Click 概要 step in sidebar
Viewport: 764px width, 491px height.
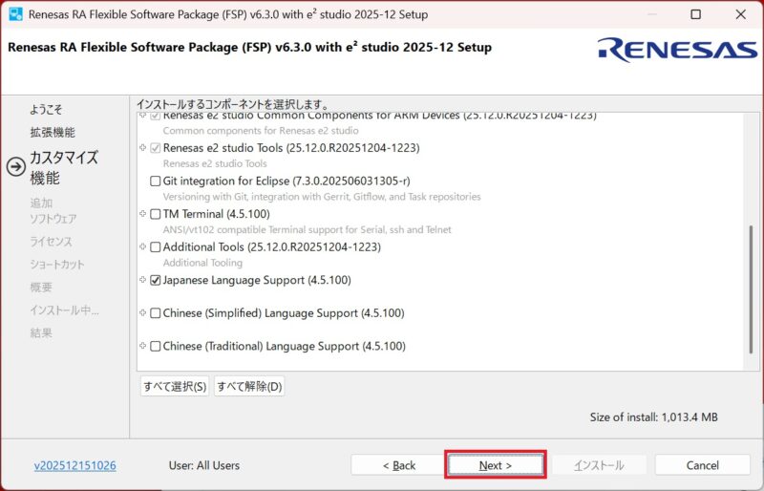pyautogui.click(x=41, y=288)
